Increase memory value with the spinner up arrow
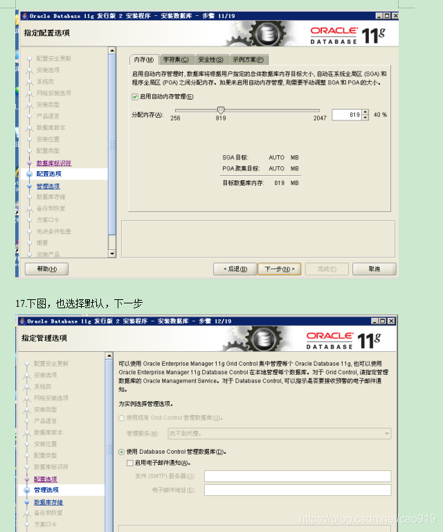Viewport: 443px width, 532px height. [x=365, y=112]
